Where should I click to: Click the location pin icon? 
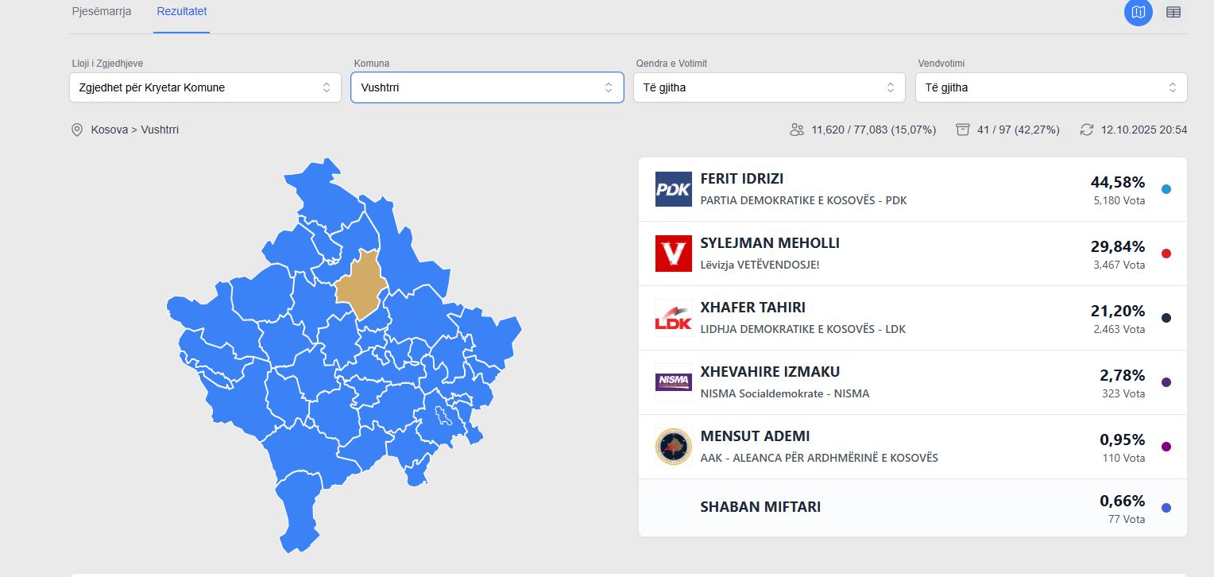click(x=77, y=130)
